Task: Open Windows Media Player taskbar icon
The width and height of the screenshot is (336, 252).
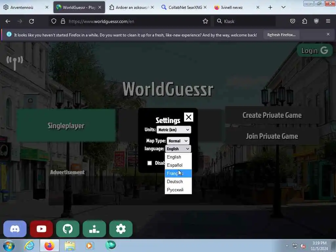Action: click(89, 245)
